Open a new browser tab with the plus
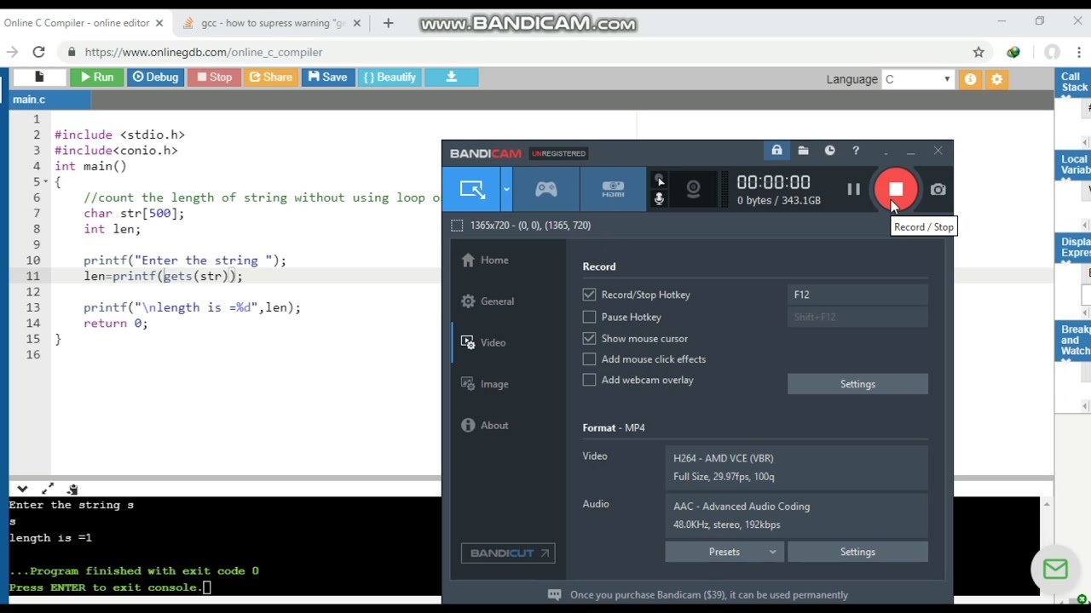Screen dimensions: 1091x613 tap(389, 23)
